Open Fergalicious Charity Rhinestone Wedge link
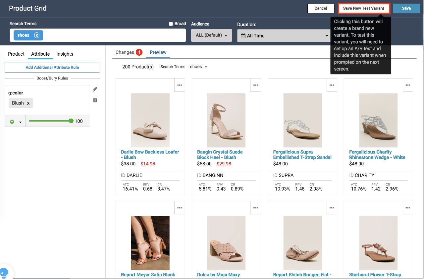Image resolution: width=424 pixels, height=279 pixels. tap(377, 155)
